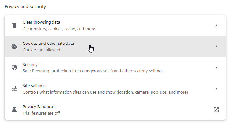Viewport: 231px width, 125px height.
Task: Expand the Site settings arrow
Action: coord(216,89)
